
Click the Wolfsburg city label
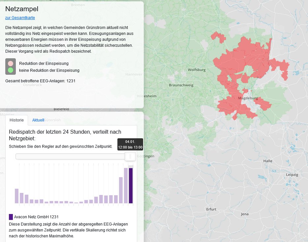(197, 70)
